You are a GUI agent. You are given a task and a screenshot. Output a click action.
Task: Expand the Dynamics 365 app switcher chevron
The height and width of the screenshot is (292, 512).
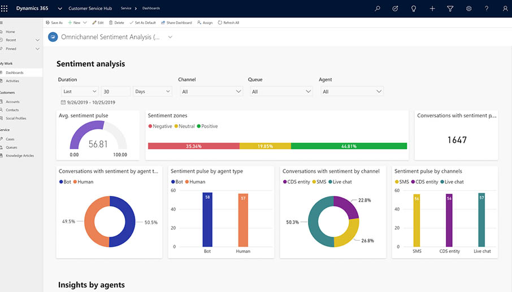click(x=60, y=8)
